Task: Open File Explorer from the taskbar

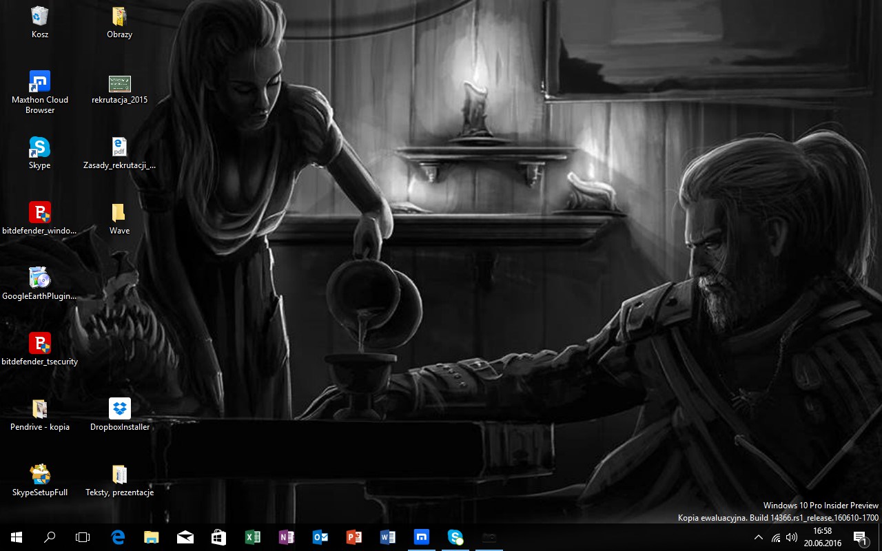Action: 152,537
